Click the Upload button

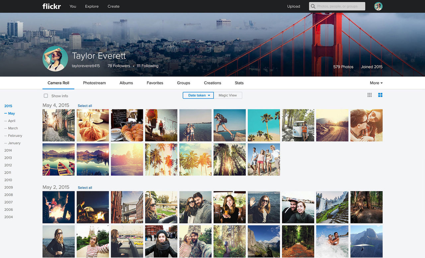(294, 6)
